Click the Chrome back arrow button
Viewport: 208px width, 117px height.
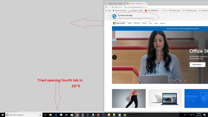click(x=106, y=7)
